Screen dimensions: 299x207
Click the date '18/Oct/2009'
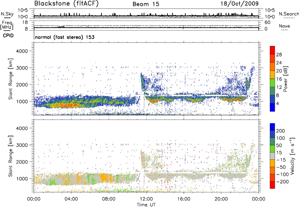(240, 4)
